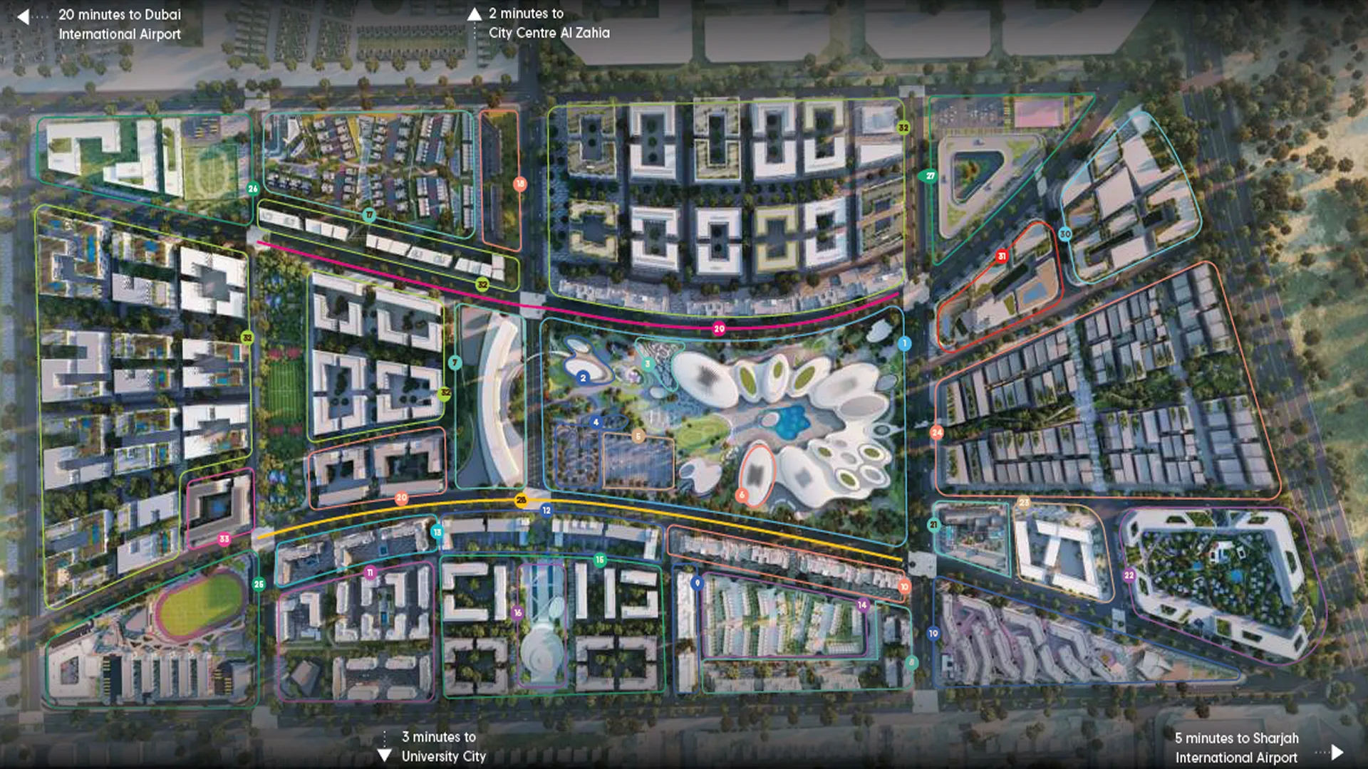Click the purple marker numbered 16
The width and height of the screenshot is (1368, 769).
(517, 612)
